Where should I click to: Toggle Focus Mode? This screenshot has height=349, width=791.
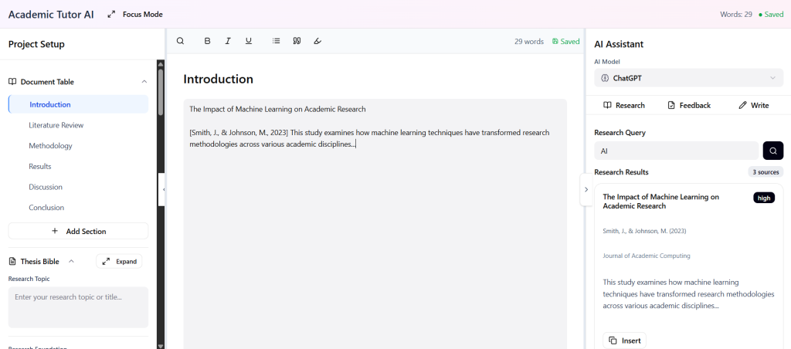click(x=135, y=14)
